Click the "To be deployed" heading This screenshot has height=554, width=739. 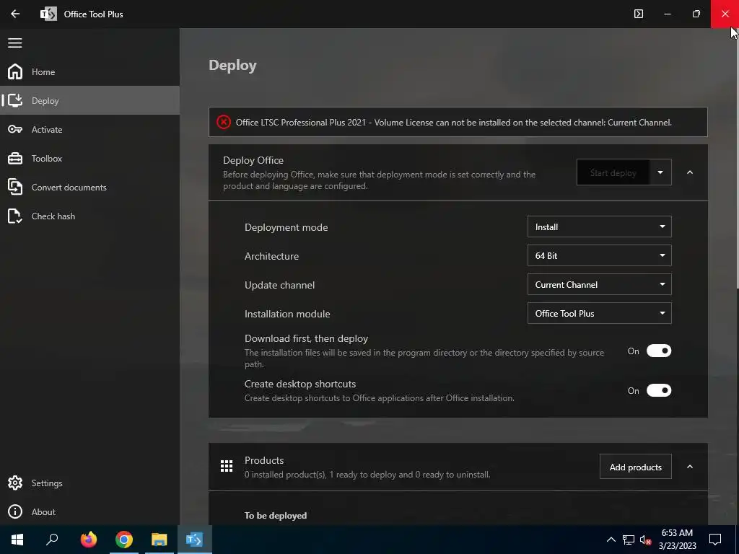pyautogui.click(x=276, y=515)
